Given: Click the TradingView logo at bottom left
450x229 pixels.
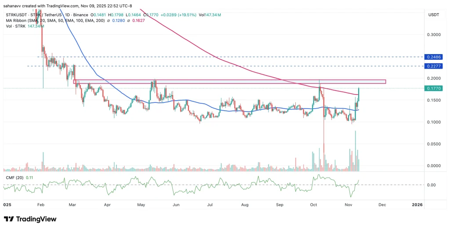Looking at the screenshot, I should coord(30,219).
